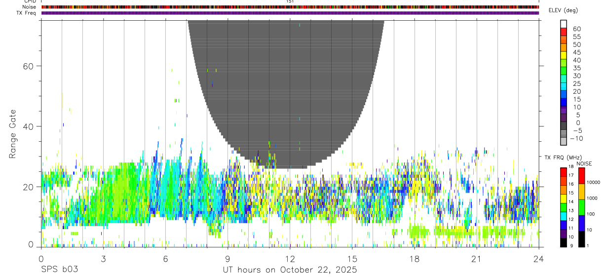Click the SPS b03 label
The height and width of the screenshot is (280, 606).
pos(59,270)
